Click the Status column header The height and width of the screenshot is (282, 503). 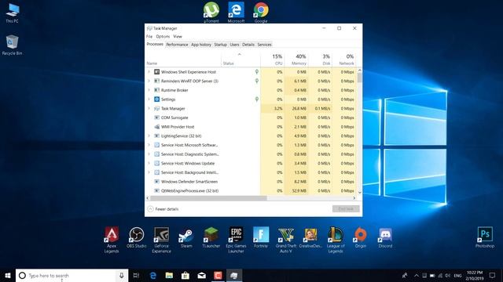point(240,60)
